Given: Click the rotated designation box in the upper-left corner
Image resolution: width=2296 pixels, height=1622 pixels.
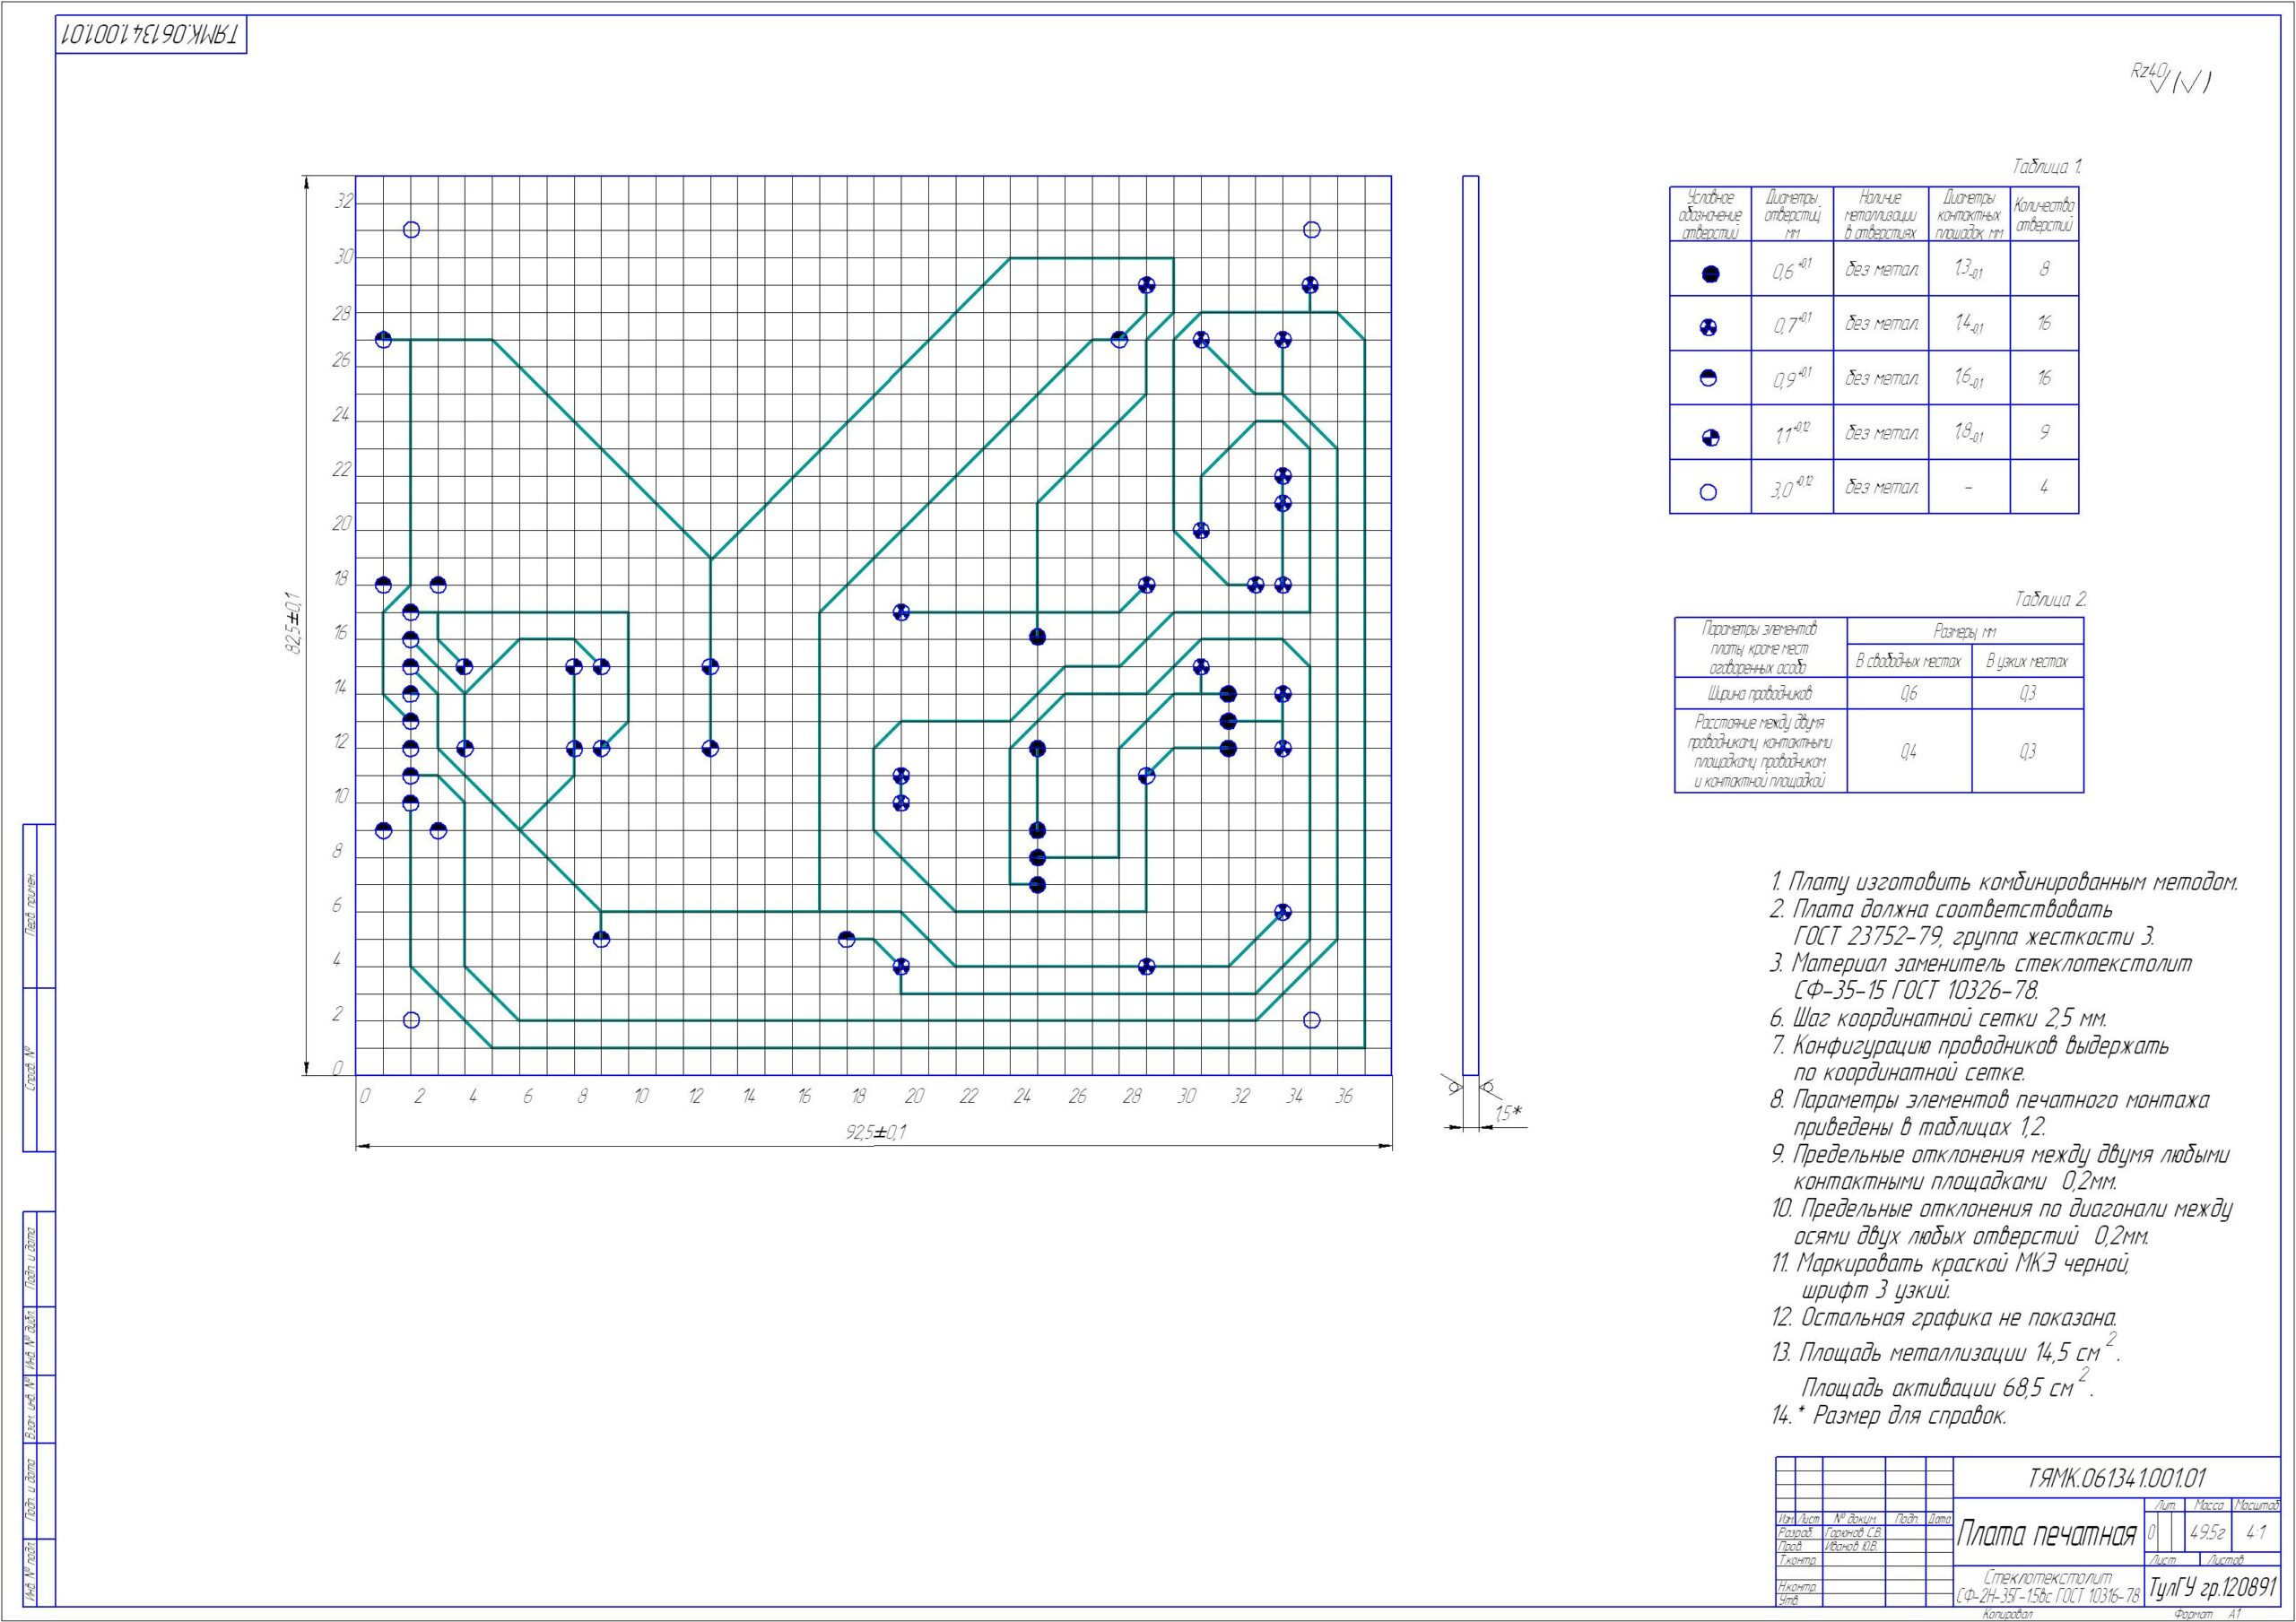Looking at the screenshot, I should click(x=151, y=35).
